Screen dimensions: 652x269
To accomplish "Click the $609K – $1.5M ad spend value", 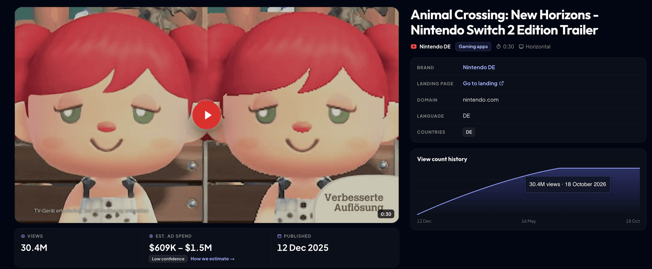I will point(180,248).
